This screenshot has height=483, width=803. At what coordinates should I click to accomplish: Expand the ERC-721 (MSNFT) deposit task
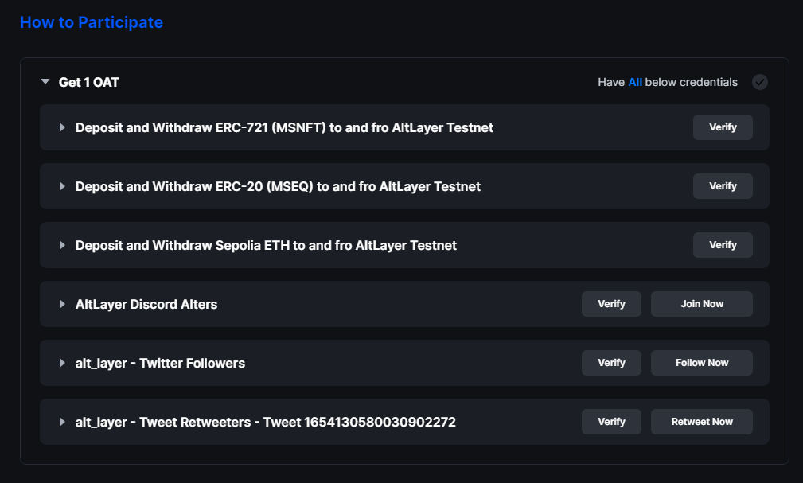pos(62,127)
